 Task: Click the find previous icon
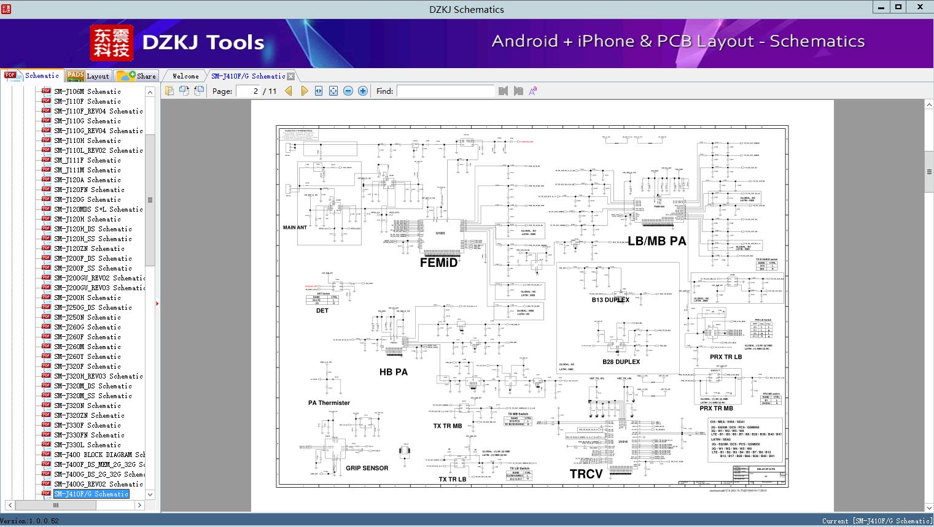tap(504, 91)
